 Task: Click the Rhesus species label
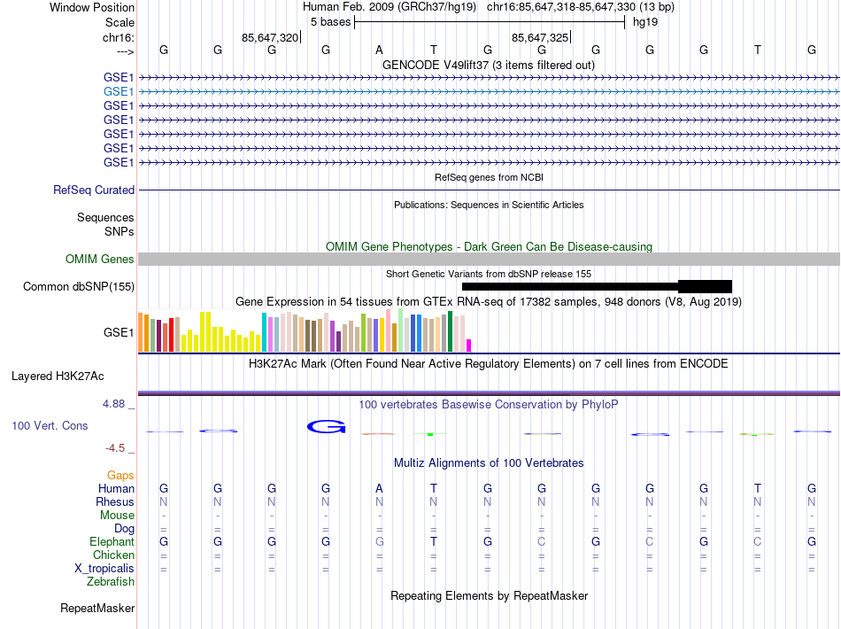coord(115,501)
